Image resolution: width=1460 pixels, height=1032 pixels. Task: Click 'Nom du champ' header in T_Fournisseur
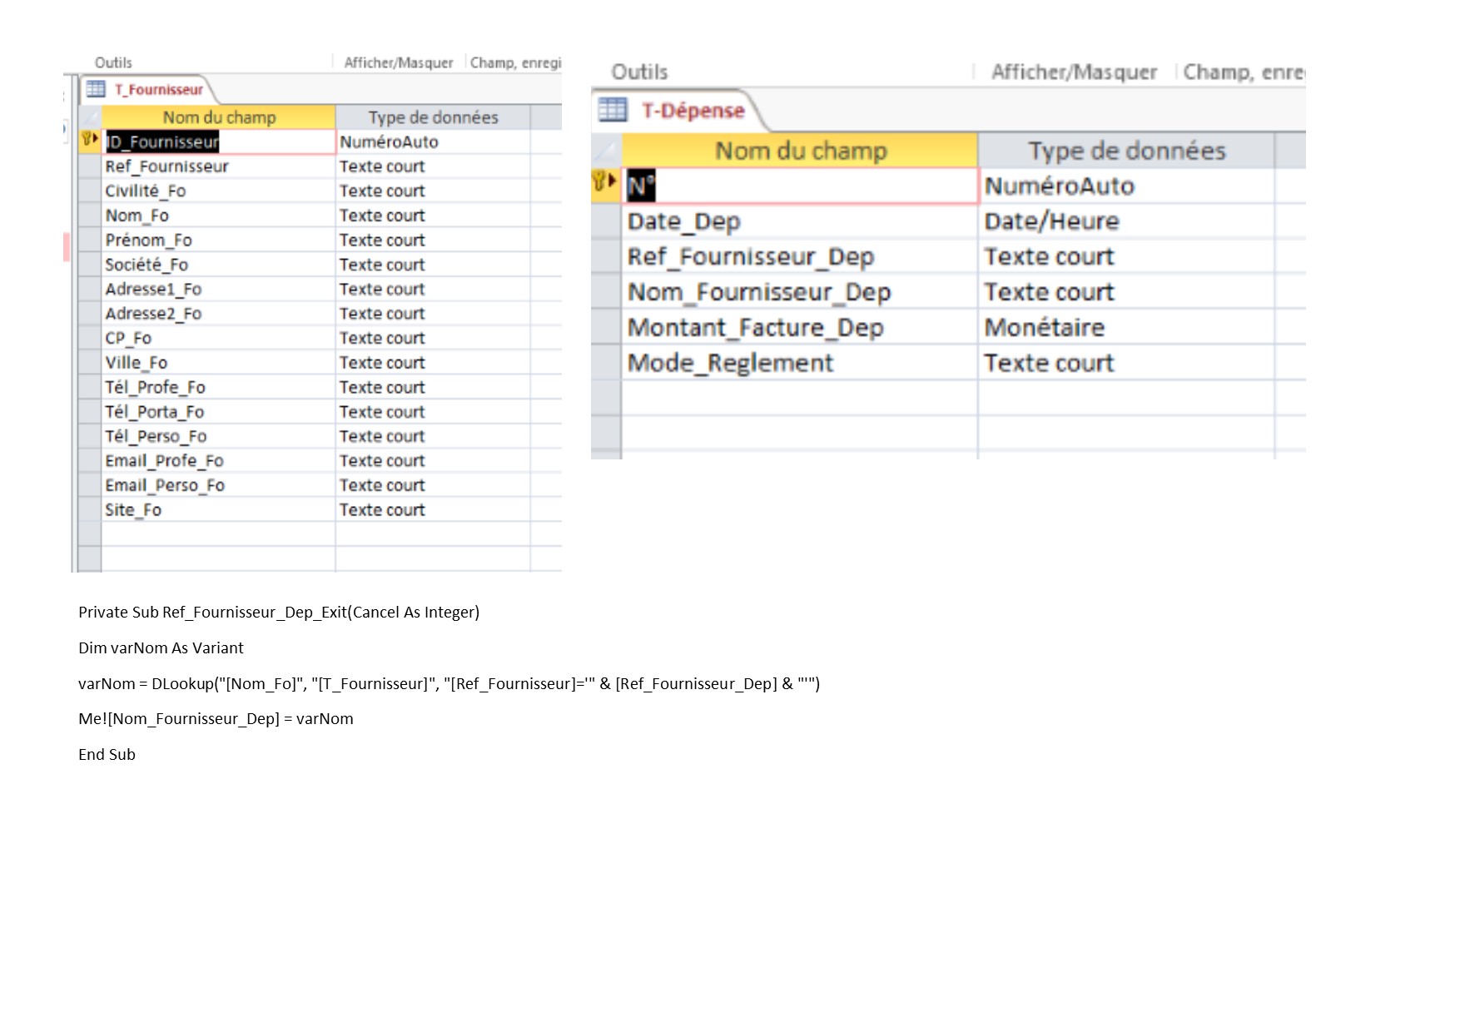(219, 117)
